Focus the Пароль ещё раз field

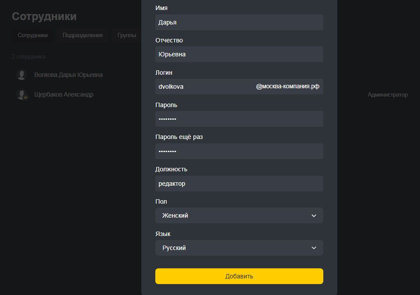coord(239,151)
